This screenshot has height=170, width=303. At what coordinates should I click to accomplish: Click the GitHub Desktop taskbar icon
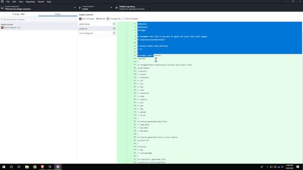pyautogui.click(x=58, y=167)
